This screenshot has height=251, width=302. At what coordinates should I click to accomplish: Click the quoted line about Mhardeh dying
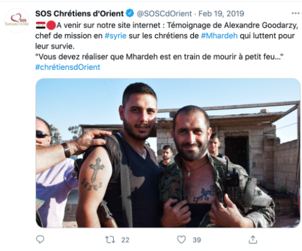pyautogui.click(x=159, y=57)
